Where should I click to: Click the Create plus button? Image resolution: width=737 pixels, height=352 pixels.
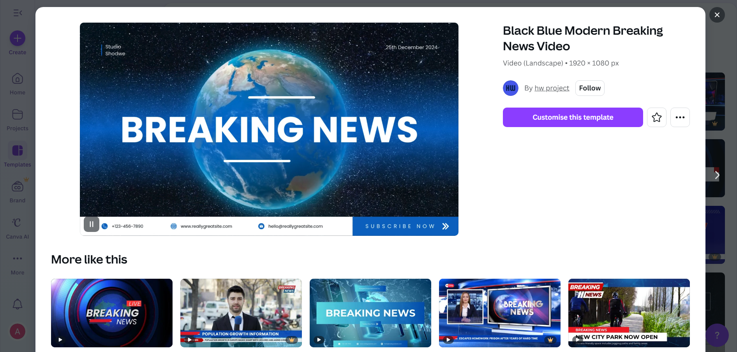(x=18, y=38)
